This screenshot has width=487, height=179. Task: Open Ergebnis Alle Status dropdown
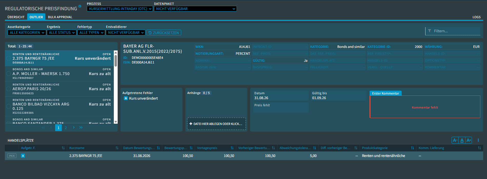pos(62,33)
